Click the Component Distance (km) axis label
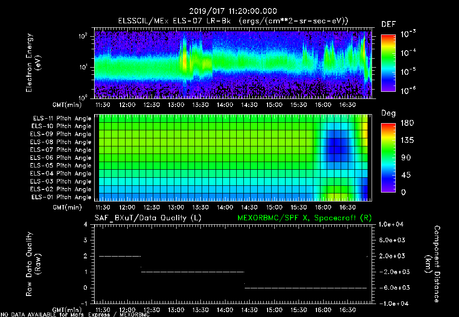459x317 pixels. point(433,264)
